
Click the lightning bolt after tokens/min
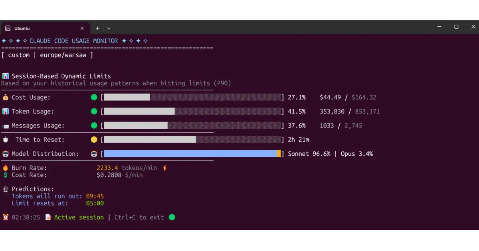[164, 168]
